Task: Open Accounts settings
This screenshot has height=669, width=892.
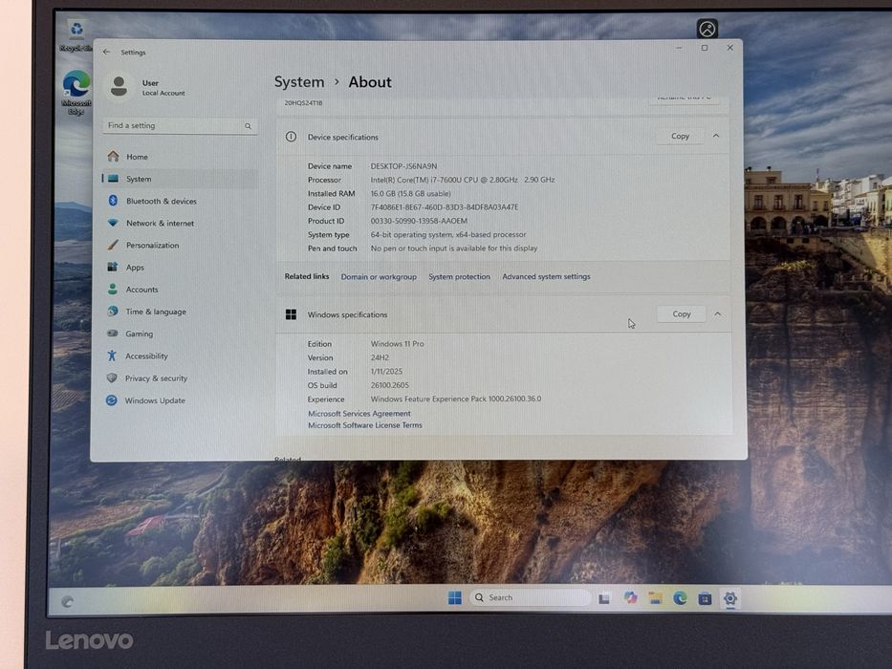Action: pyautogui.click(x=180, y=290)
